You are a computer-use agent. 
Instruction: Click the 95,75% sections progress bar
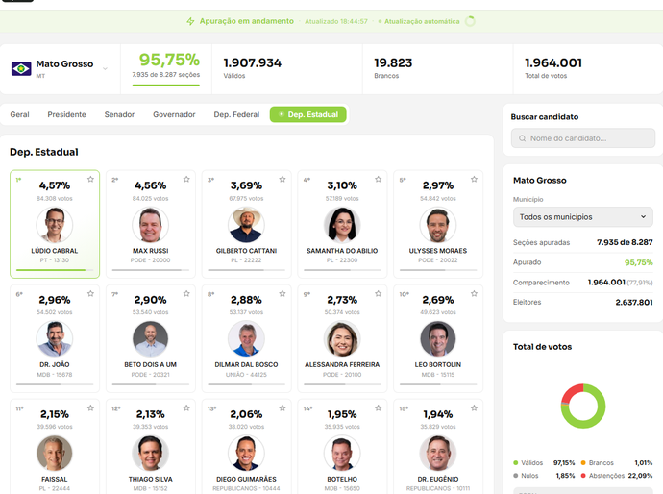165,85
